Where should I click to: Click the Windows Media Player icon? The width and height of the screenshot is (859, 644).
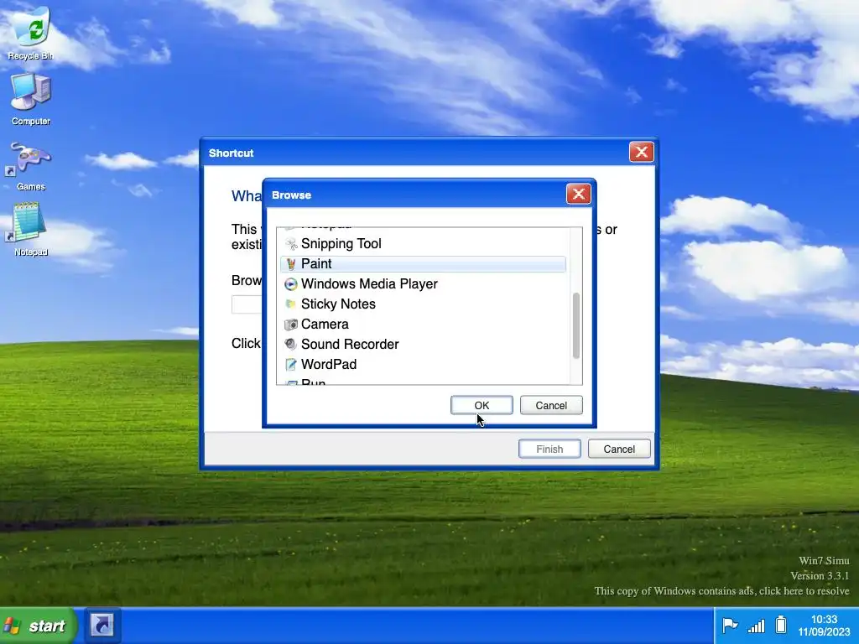(x=291, y=284)
